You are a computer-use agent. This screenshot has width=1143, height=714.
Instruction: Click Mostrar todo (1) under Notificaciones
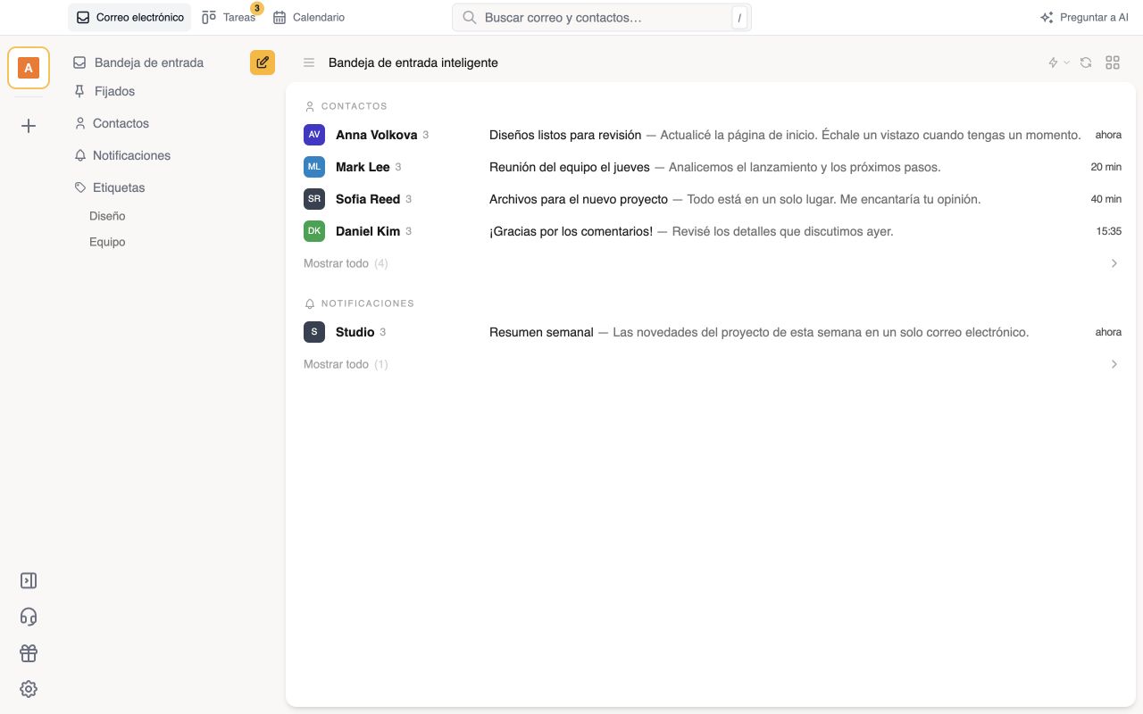[346, 364]
